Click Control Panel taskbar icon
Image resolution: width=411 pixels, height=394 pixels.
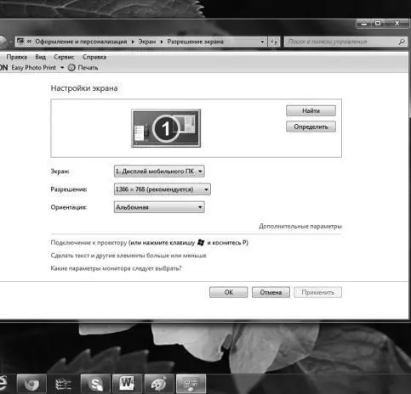click(191, 384)
